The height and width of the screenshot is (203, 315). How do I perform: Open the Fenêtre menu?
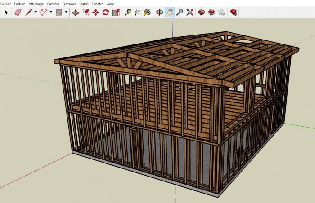(x=97, y=4)
